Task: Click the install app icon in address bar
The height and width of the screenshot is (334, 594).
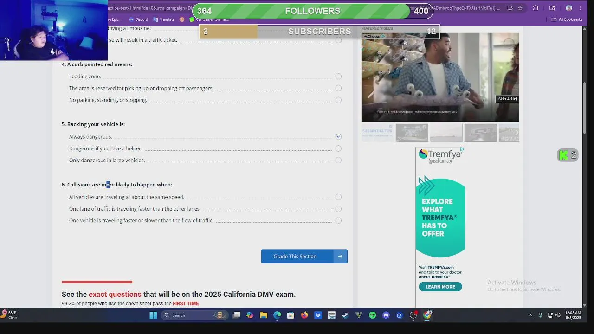Action: 510,8
